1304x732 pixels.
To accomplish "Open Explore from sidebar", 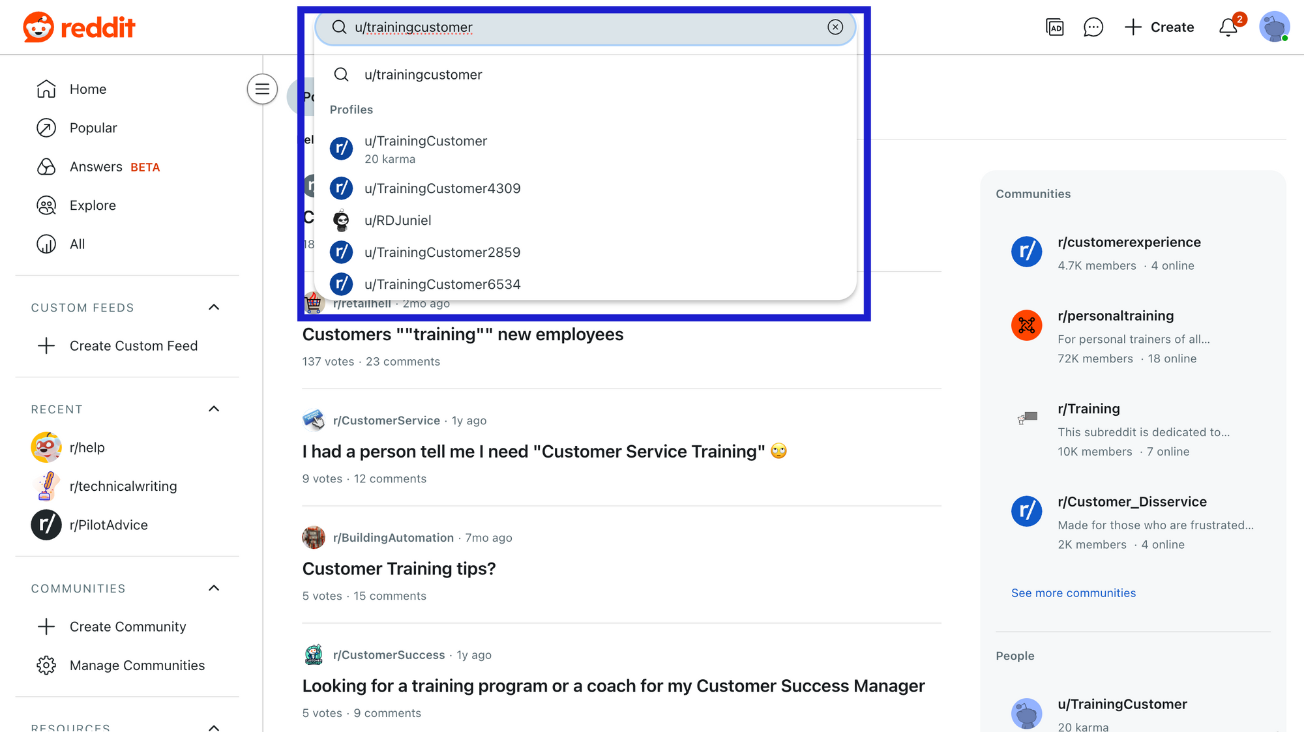I will pos(93,205).
